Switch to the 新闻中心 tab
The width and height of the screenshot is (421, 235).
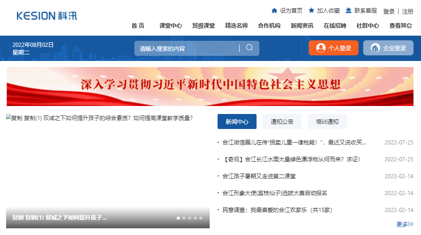[x=237, y=121]
